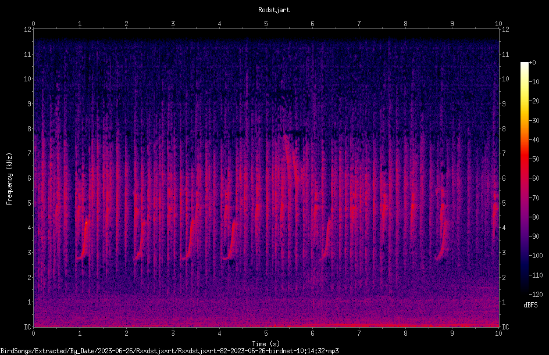The width and height of the screenshot is (549, 355).
Task: Click the "dBFS" unit label under the color scale
Action: click(x=530, y=305)
